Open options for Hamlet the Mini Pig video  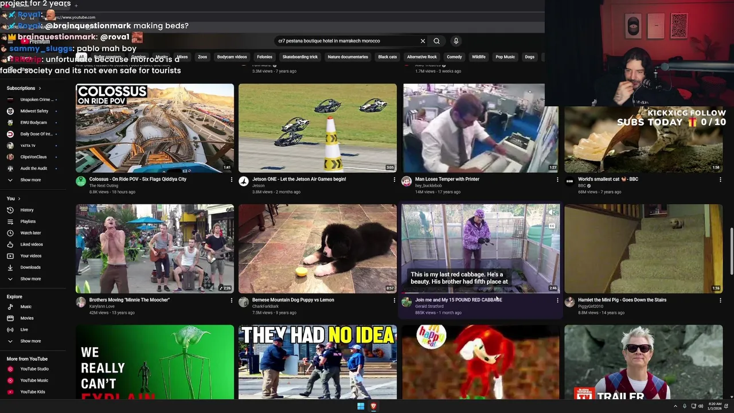pyautogui.click(x=720, y=300)
